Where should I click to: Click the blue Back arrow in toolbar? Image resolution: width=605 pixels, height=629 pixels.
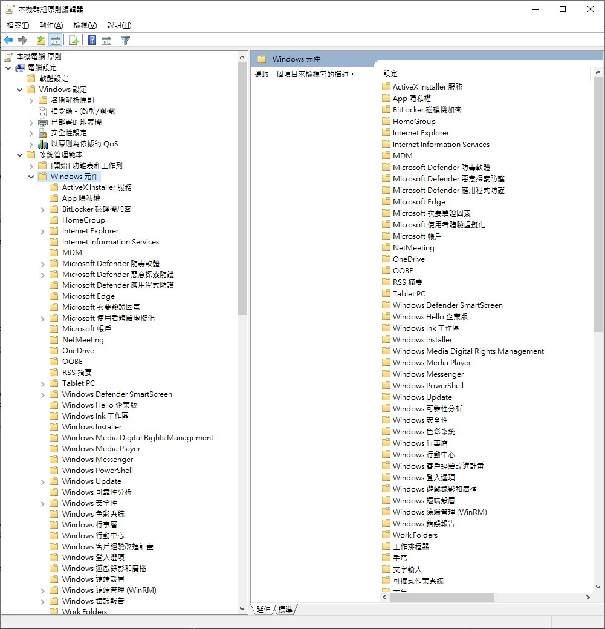8,40
